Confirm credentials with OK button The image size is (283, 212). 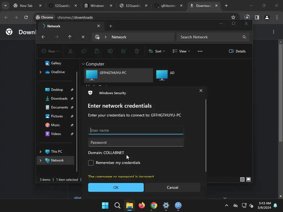pos(116,187)
